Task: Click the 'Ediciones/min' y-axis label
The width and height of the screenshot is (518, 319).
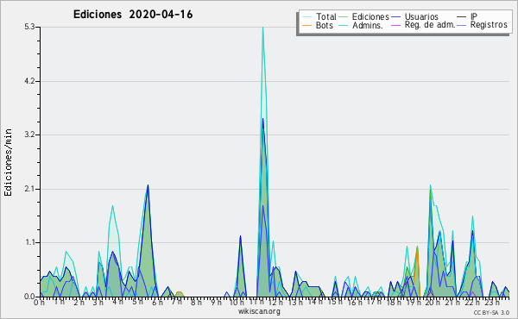Action: pos(8,162)
